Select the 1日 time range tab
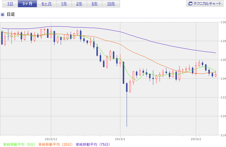Viewport: 226px width, 147px height. pos(10,4)
